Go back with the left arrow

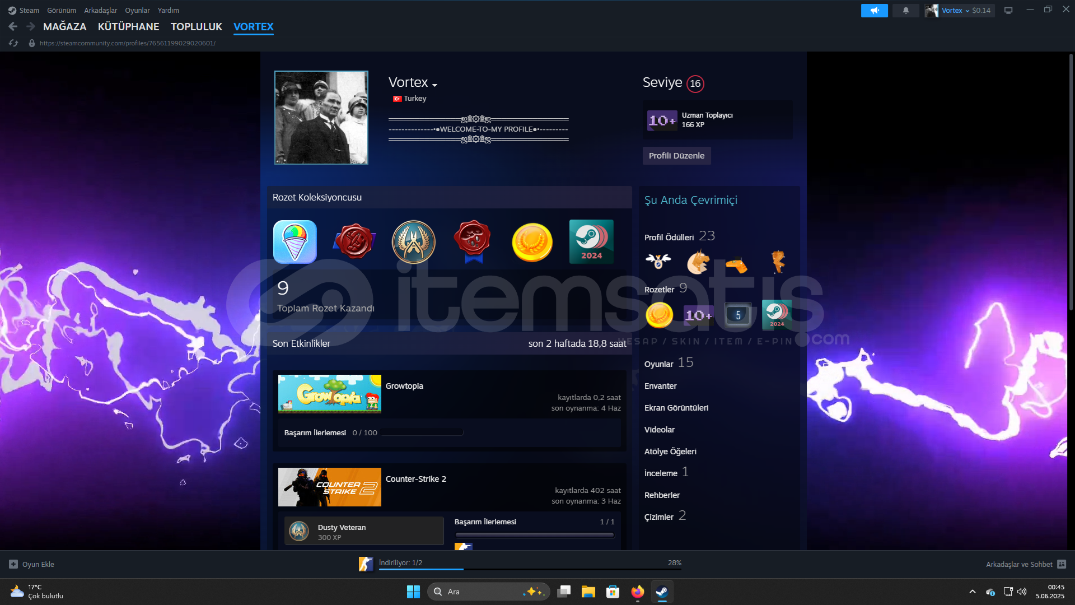click(13, 26)
